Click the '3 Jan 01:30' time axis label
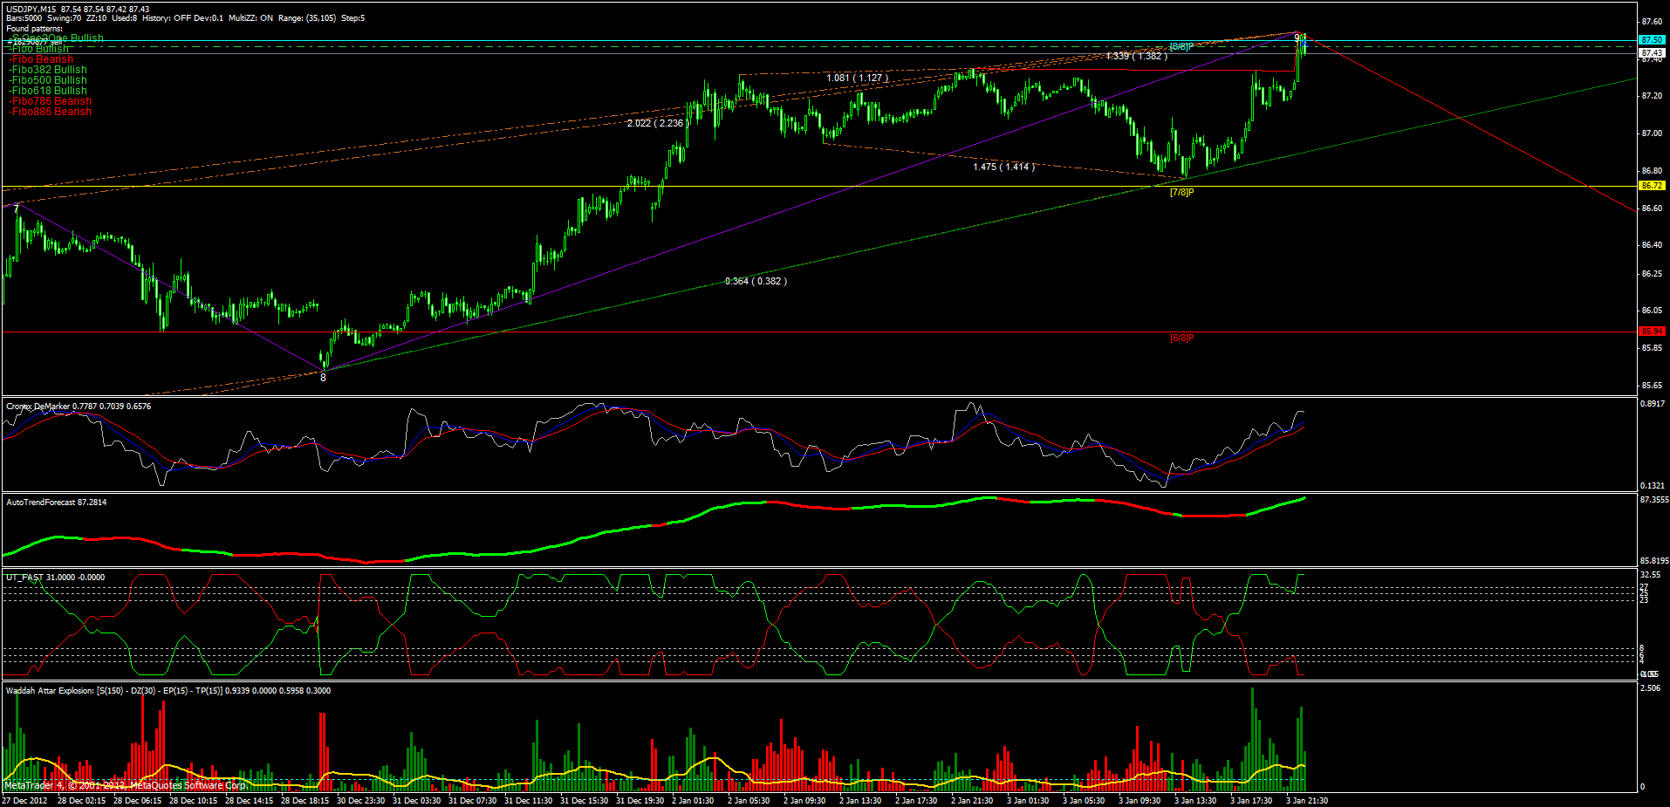The height and width of the screenshot is (807, 1670). click(x=1029, y=801)
